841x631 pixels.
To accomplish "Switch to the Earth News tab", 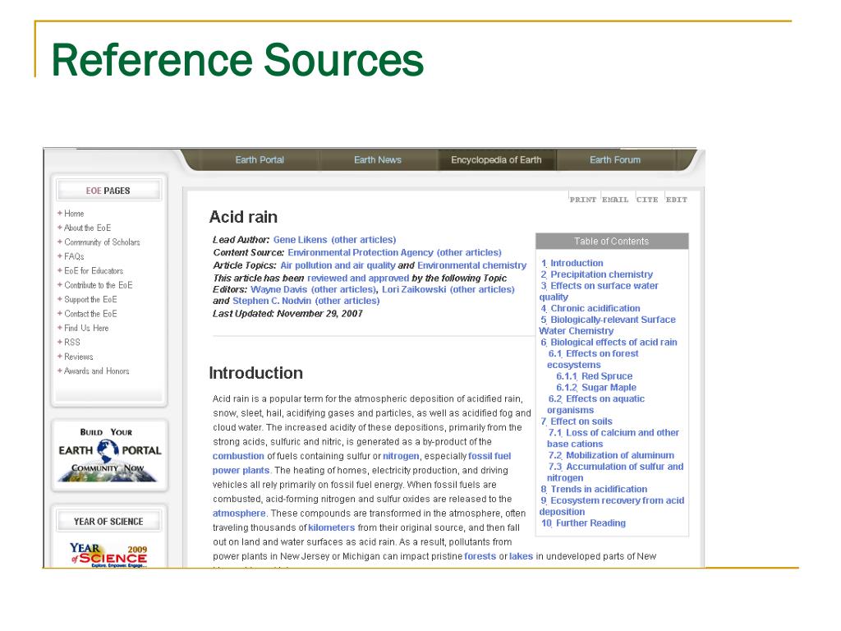I will pos(378,160).
